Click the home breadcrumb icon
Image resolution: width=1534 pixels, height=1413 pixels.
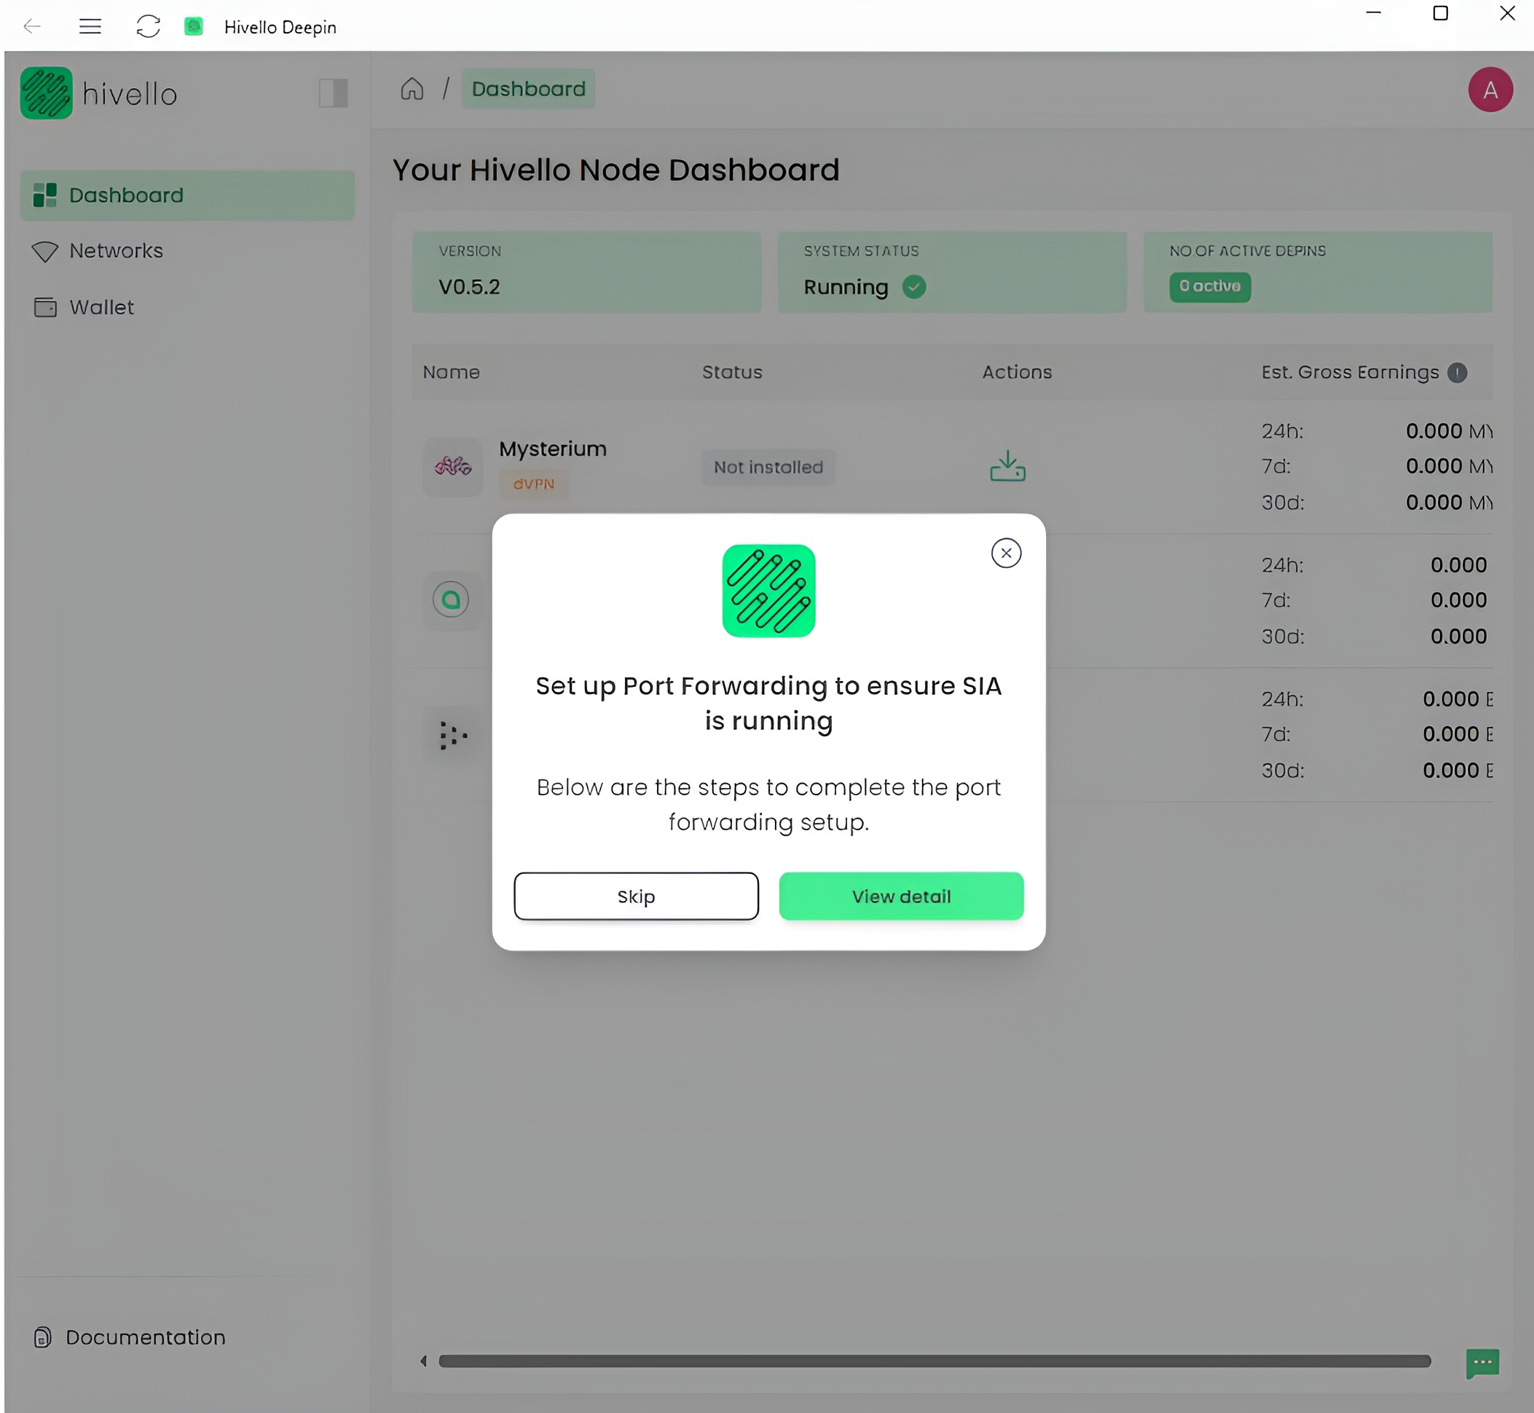coord(412,90)
